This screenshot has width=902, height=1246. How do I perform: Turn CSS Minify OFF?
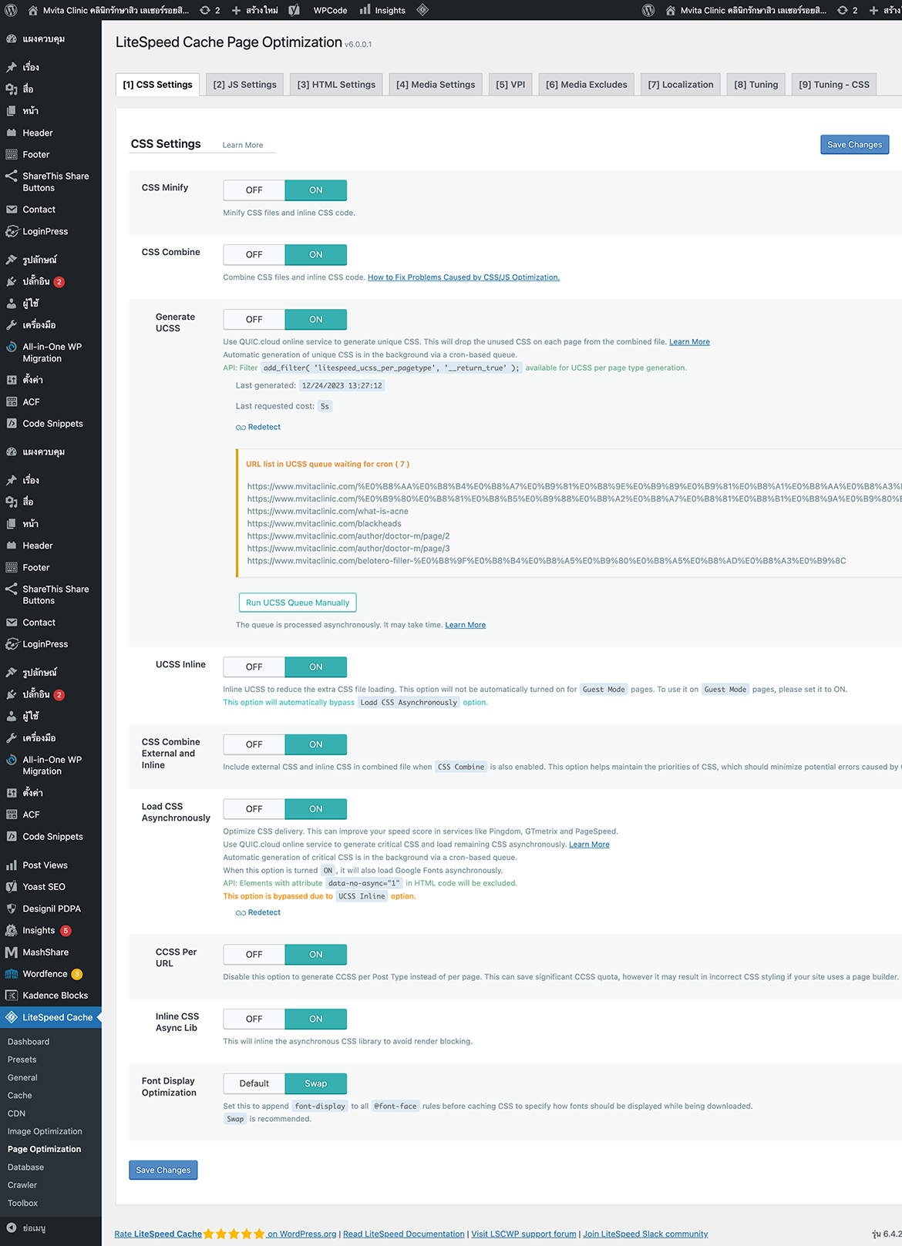click(254, 190)
